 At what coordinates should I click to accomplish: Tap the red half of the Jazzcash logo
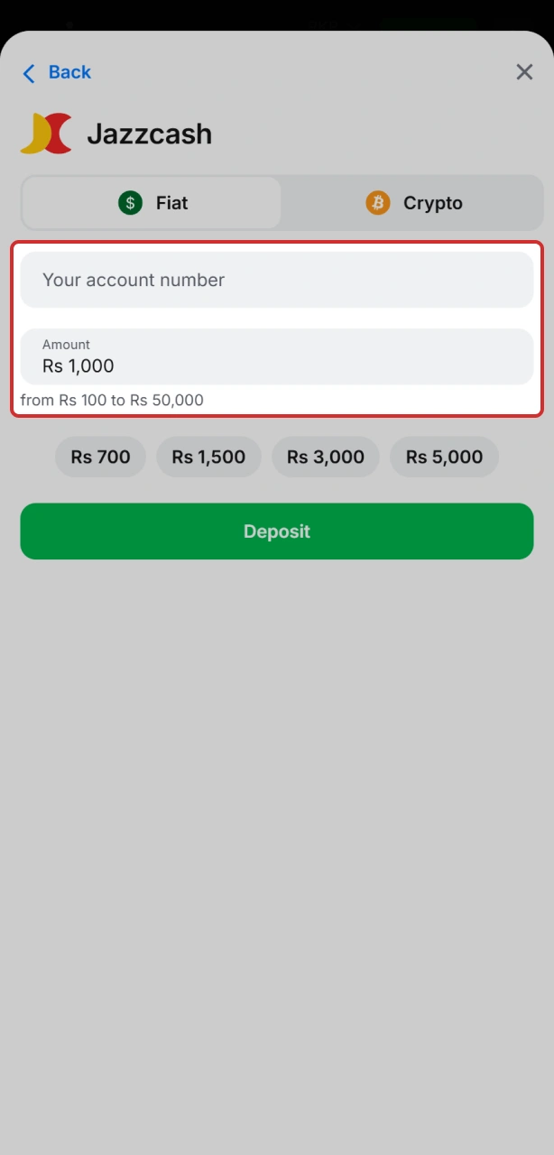[x=57, y=133]
